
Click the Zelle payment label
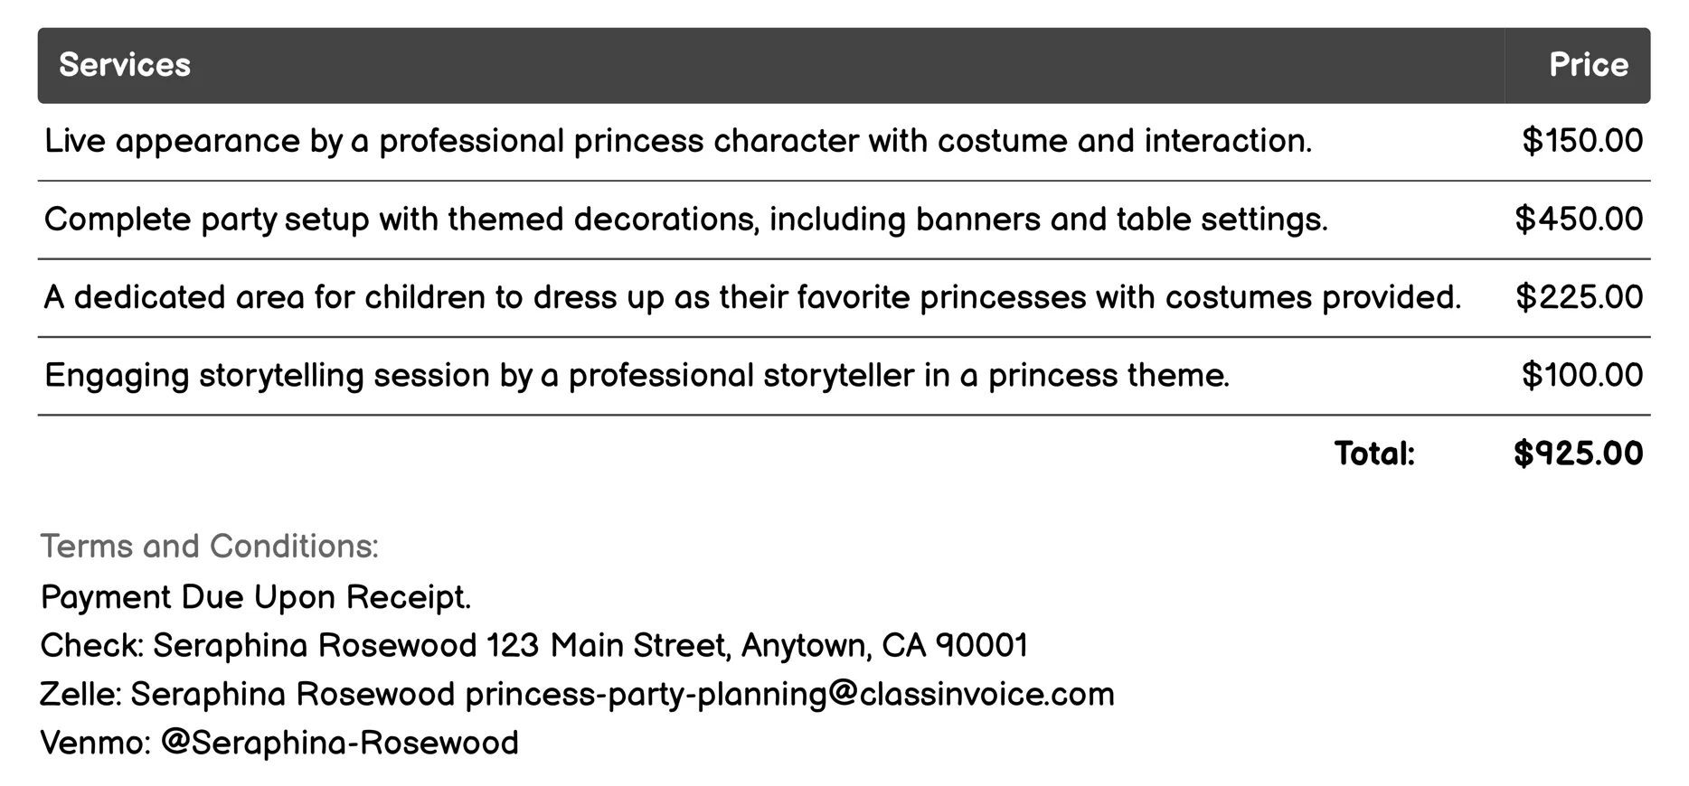coord(80,695)
